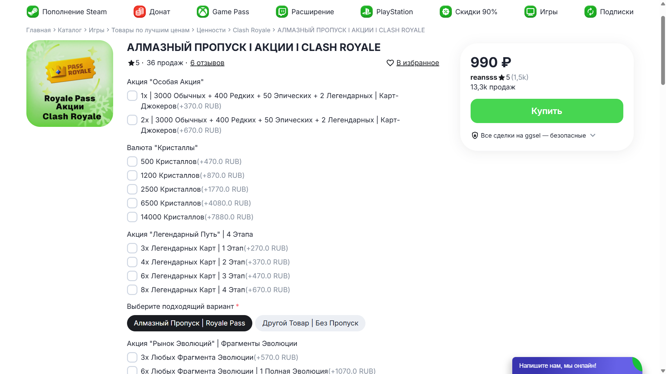
Task: Check the 500 Кристаллов option
Action: click(x=132, y=162)
